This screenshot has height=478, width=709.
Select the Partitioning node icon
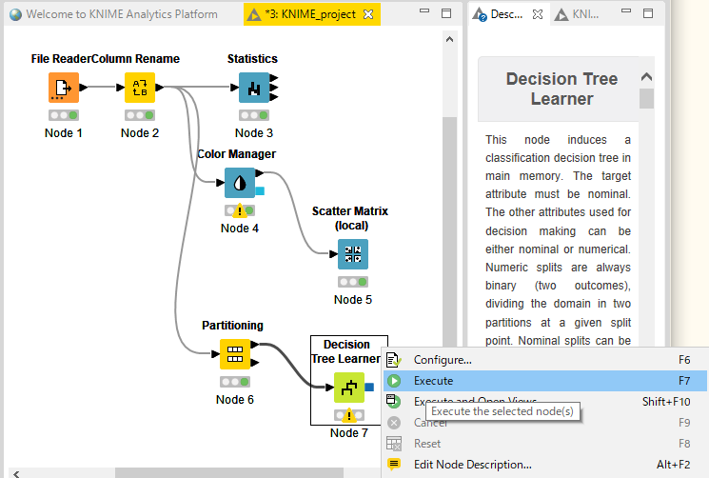[x=235, y=354]
